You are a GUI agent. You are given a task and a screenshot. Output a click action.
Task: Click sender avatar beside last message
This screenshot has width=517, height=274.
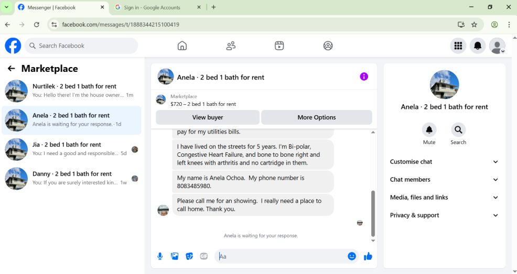[163, 210]
